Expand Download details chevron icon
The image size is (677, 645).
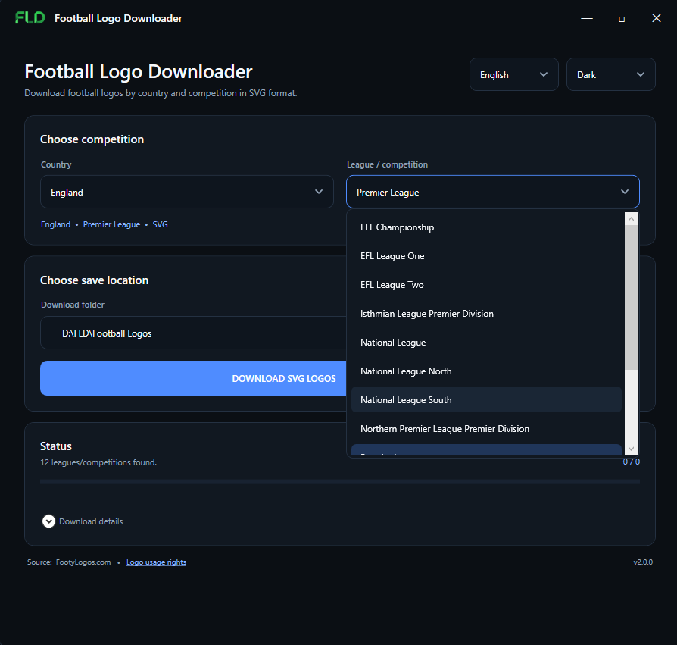pos(48,521)
